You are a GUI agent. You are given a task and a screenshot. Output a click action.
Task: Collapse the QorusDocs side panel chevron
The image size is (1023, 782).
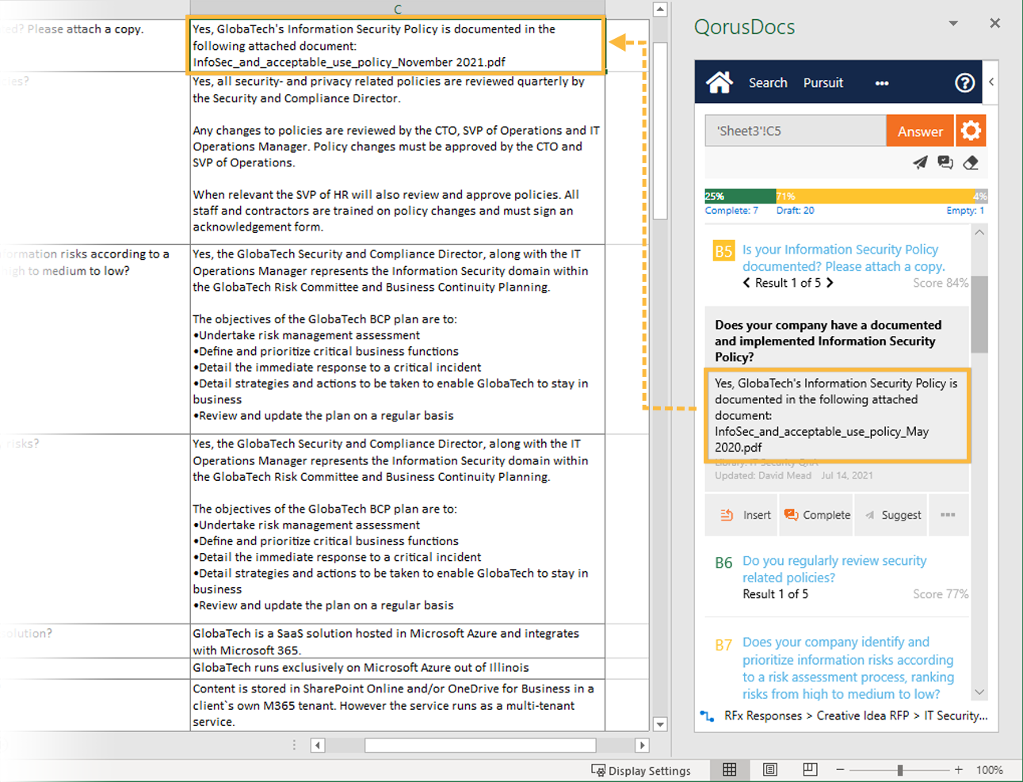[991, 82]
